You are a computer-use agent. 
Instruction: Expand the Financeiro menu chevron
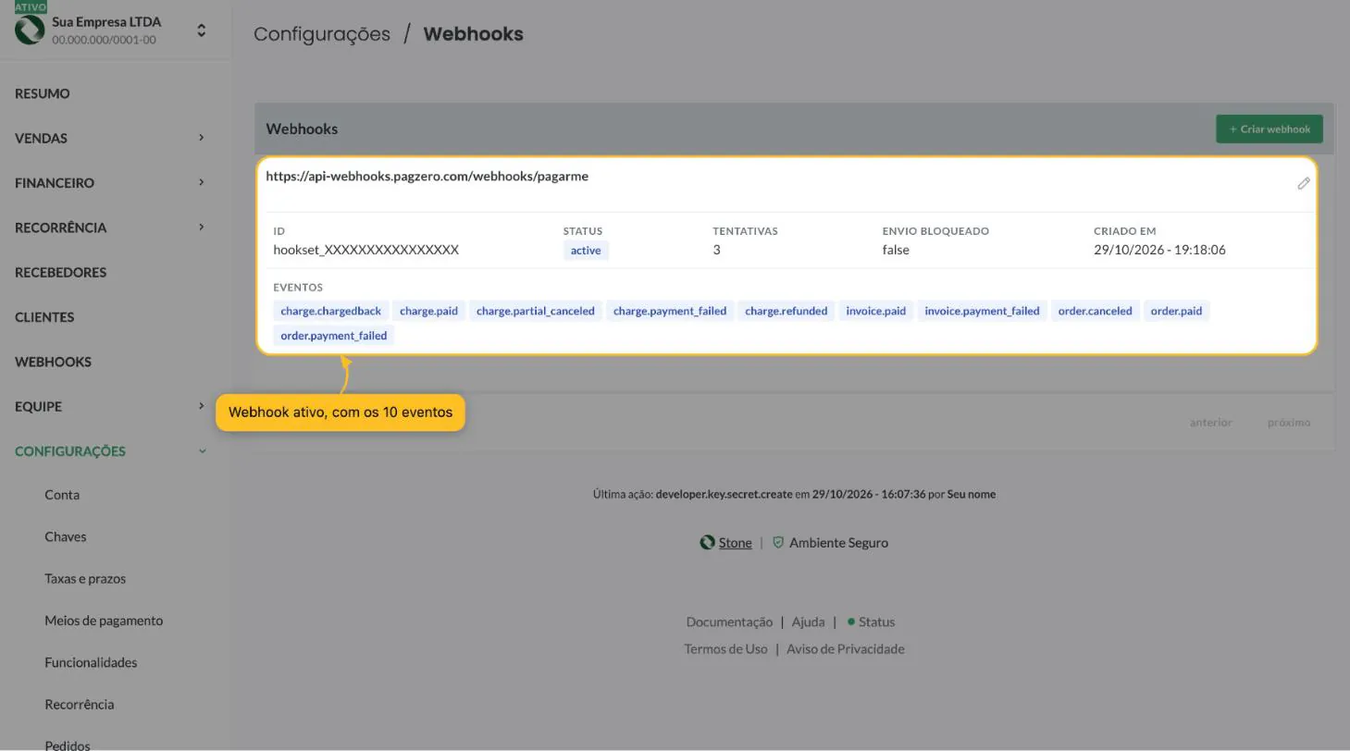click(201, 182)
